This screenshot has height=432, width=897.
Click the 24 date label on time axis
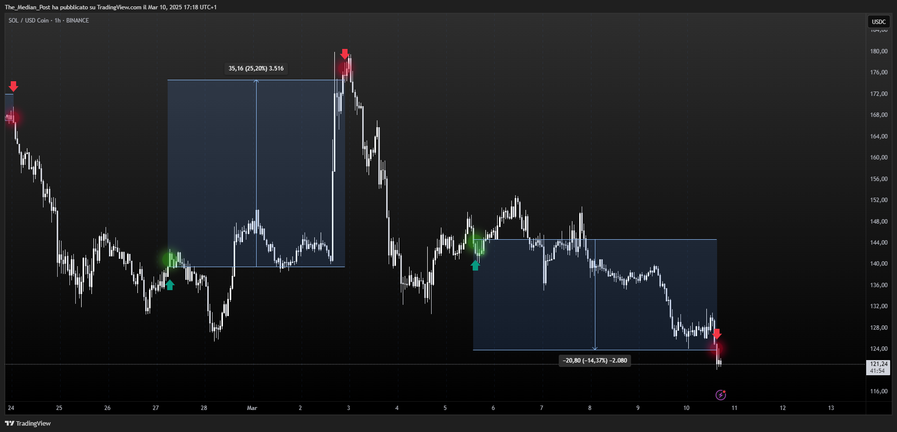[x=11, y=408]
